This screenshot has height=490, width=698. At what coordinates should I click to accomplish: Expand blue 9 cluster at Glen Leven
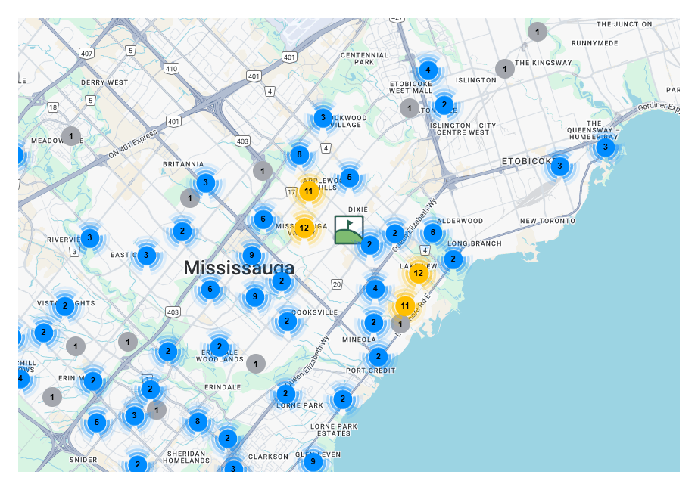(313, 461)
